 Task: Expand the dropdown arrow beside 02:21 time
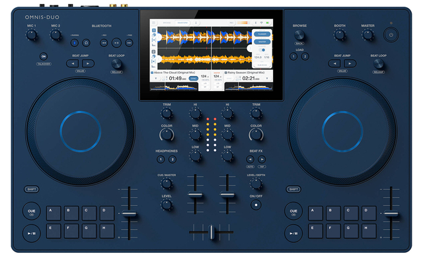tap(267, 79)
